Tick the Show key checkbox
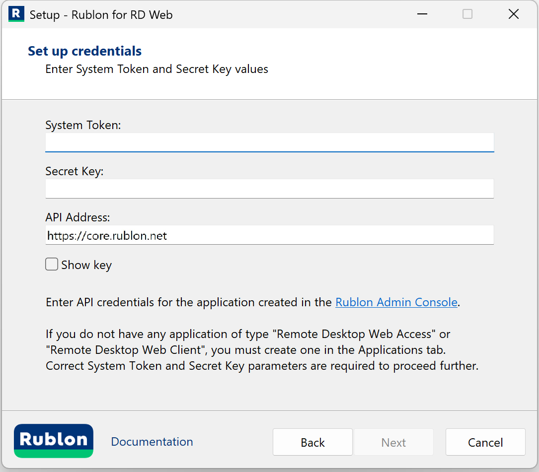The width and height of the screenshot is (539, 472). click(x=52, y=265)
